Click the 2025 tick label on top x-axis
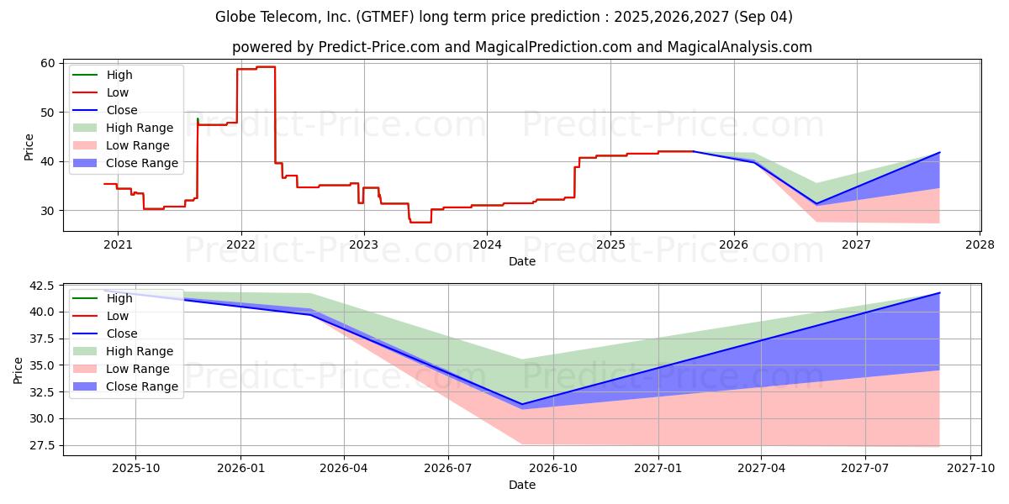 click(x=610, y=245)
